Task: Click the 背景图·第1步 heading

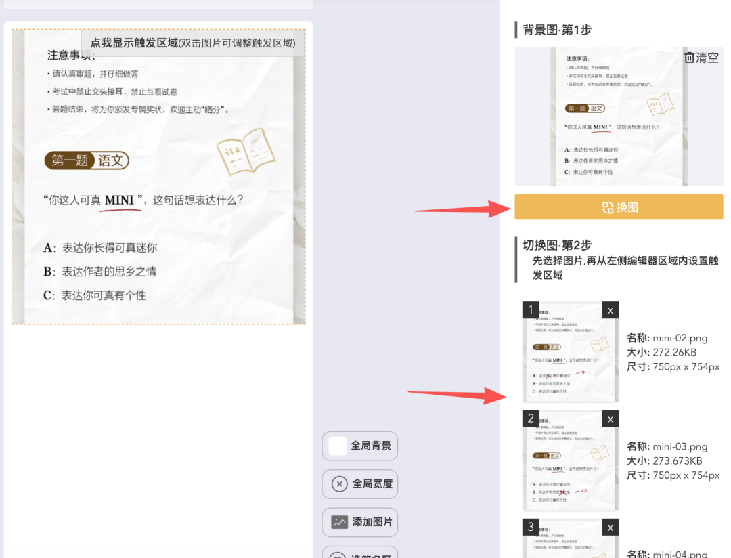Action: tap(556, 30)
